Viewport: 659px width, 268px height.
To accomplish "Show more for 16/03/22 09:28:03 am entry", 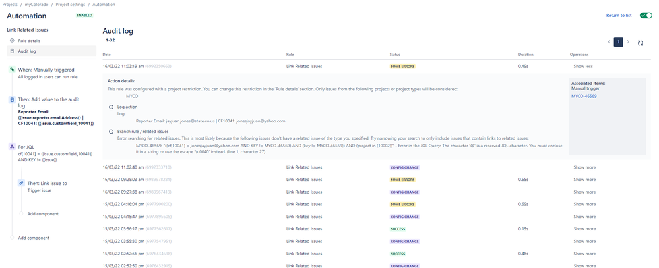I will tap(584, 180).
